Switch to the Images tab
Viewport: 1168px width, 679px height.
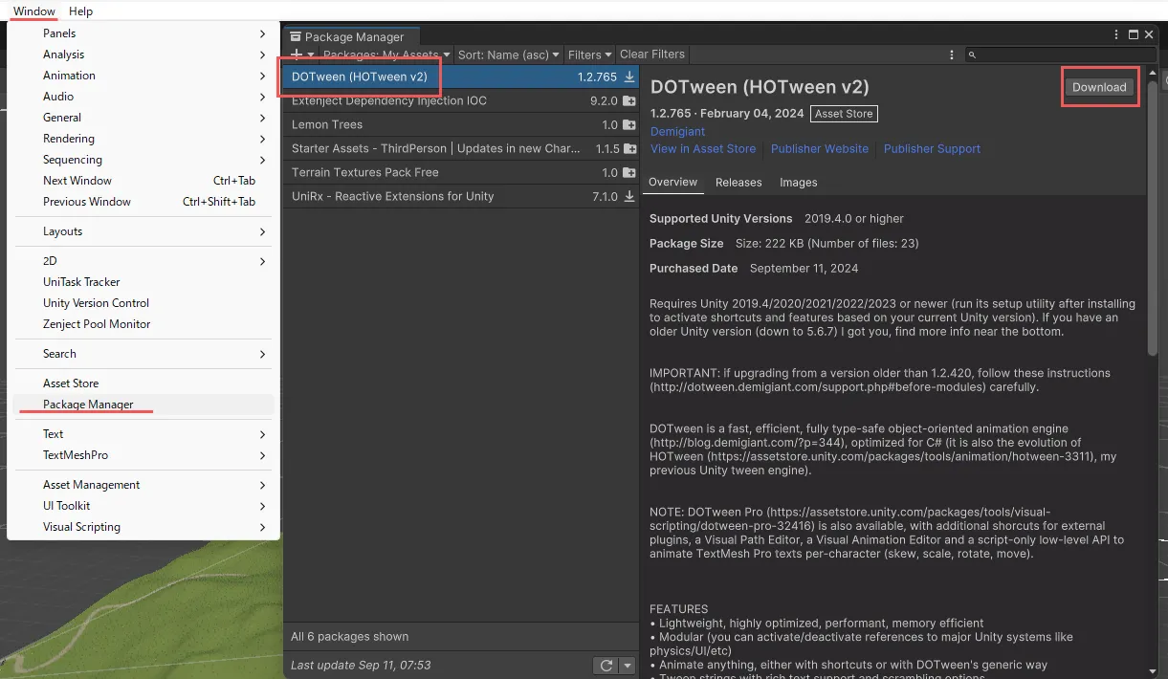coord(798,183)
